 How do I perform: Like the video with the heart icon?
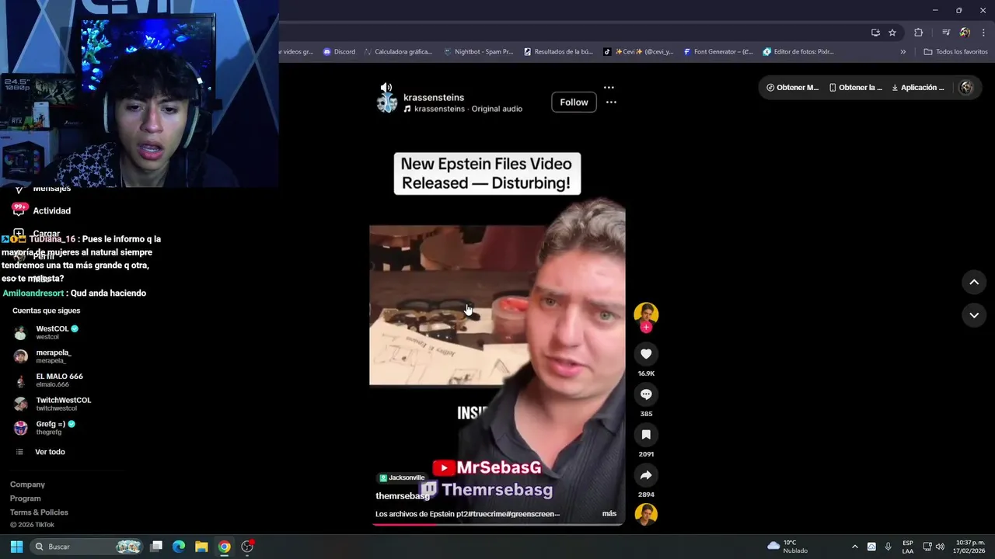tap(646, 354)
